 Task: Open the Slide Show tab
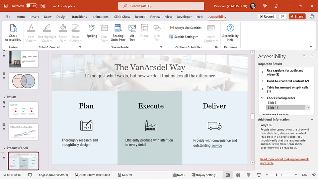(122, 17)
